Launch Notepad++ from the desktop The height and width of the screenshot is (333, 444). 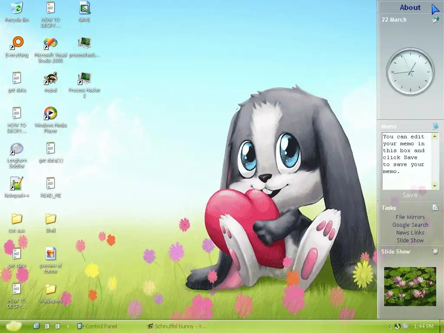point(17,187)
